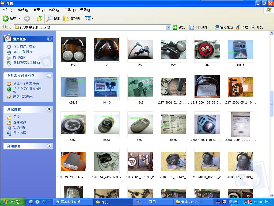Select thumbnail 20040428_001933_2

coord(140,161)
